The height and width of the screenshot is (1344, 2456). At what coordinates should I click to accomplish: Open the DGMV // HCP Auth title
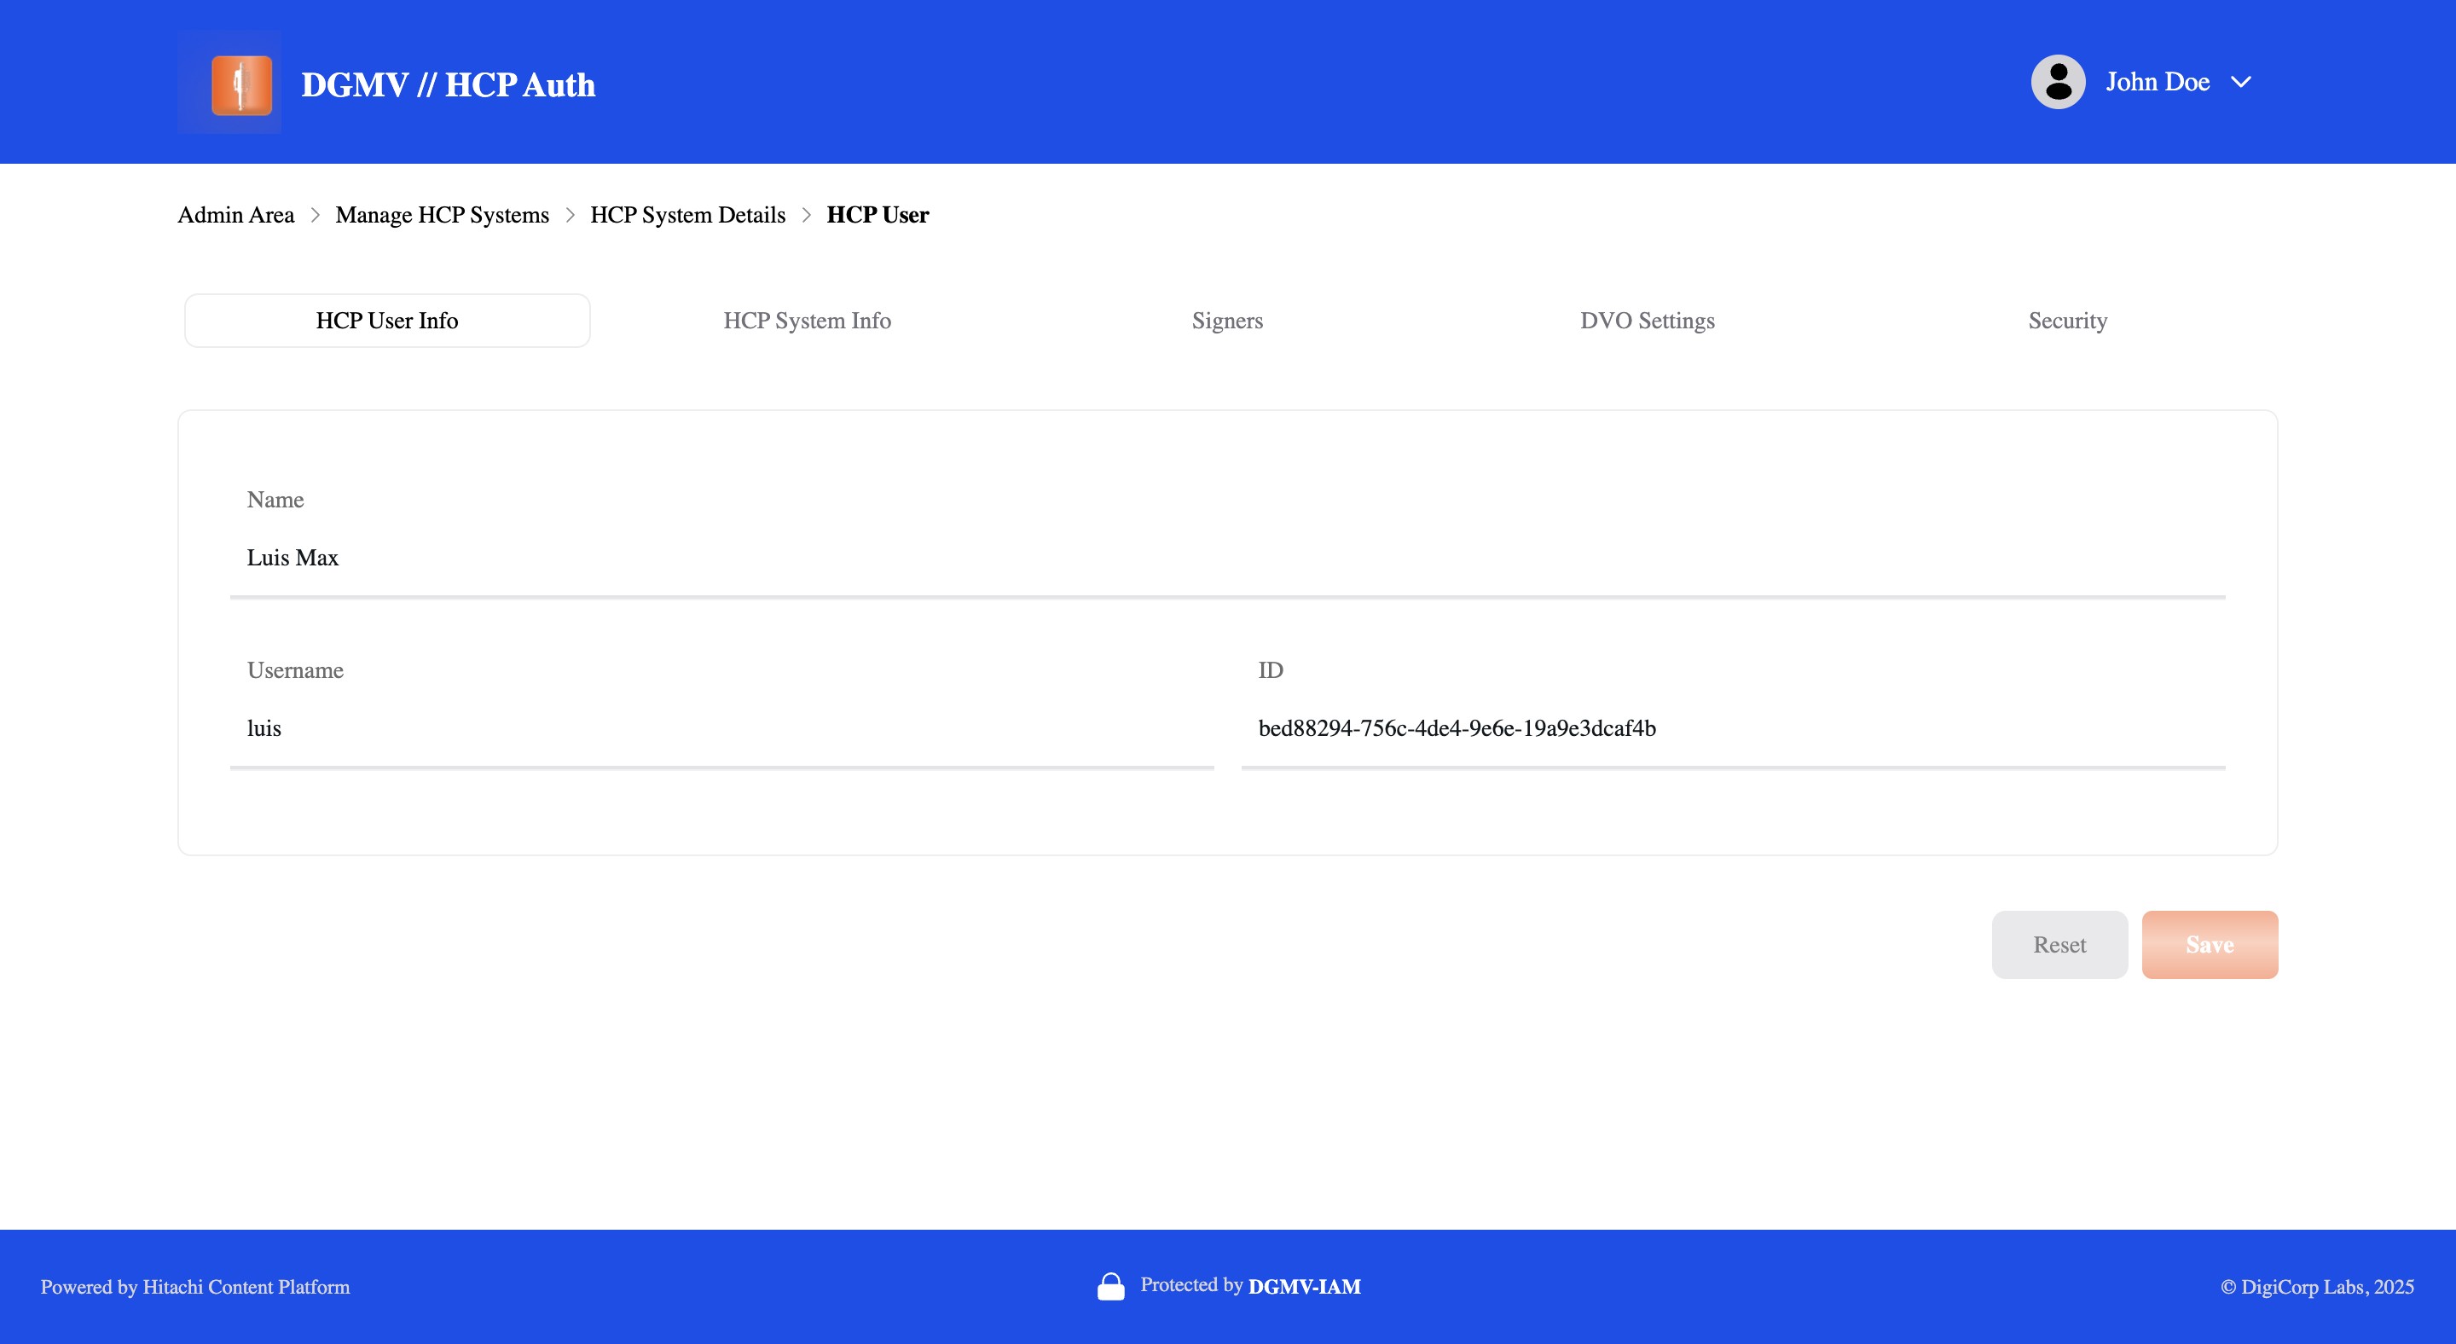click(448, 84)
